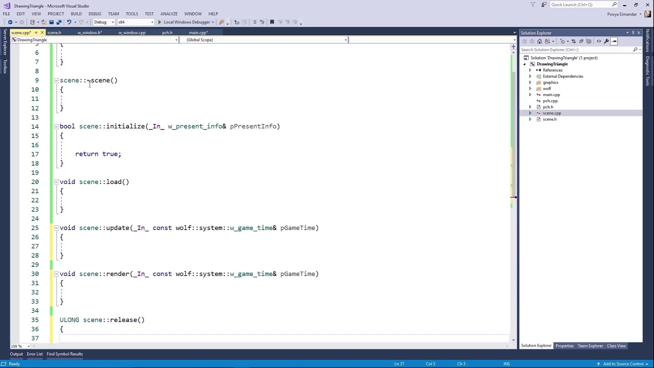Click the Undo arrow icon
The height and width of the screenshot is (368, 654).
[x=69, y=22]
